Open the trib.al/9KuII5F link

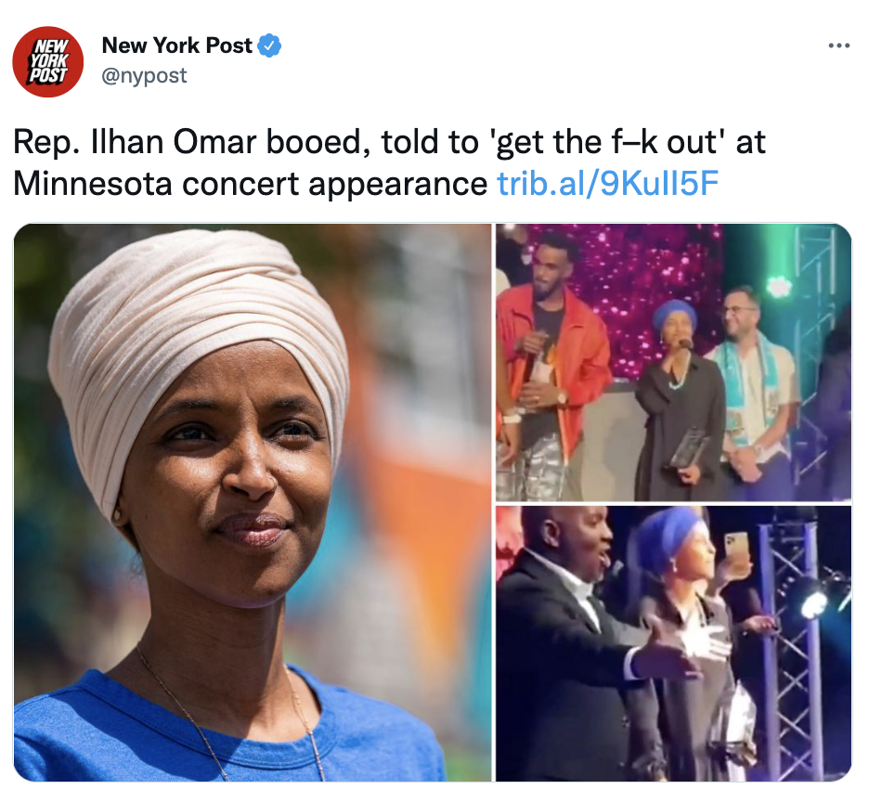pos(607,184)
